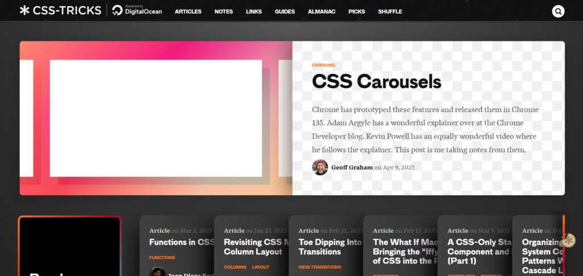Viewport: 583px width, 276px height.
Task: Open the search magnifier icon
Action: pos(558,11)
